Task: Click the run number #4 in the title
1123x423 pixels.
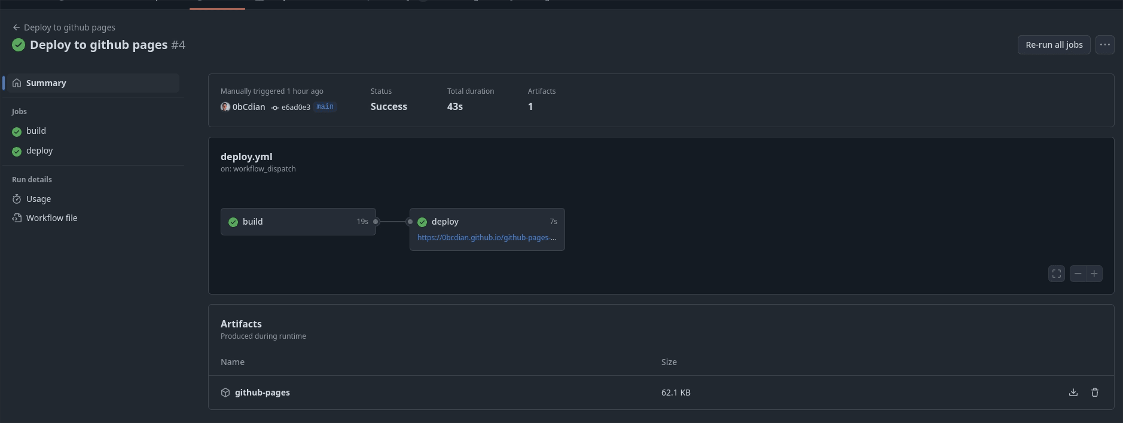Action: click(178, 45)
